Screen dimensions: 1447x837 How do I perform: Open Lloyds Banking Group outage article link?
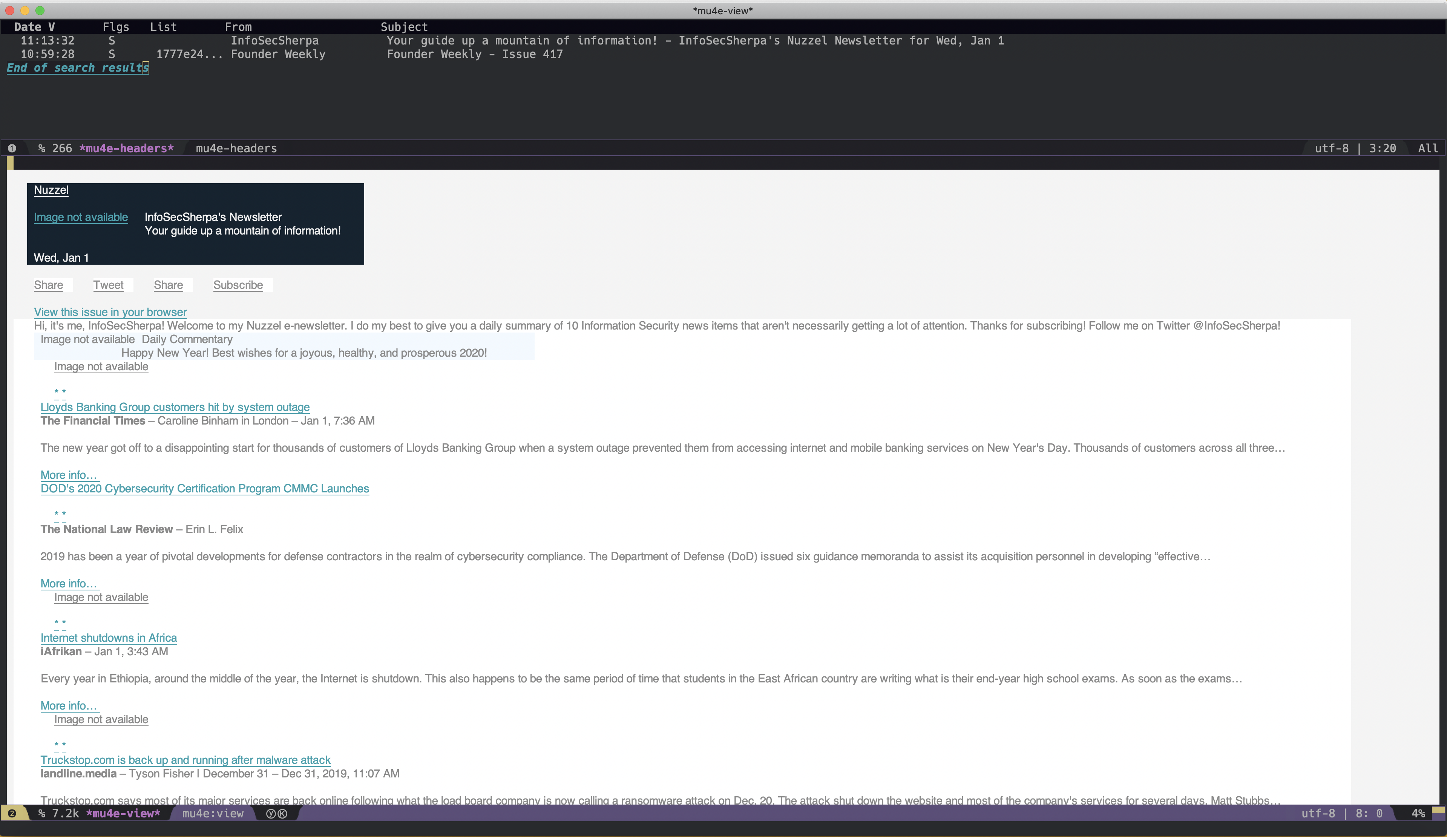pos(175,407)
